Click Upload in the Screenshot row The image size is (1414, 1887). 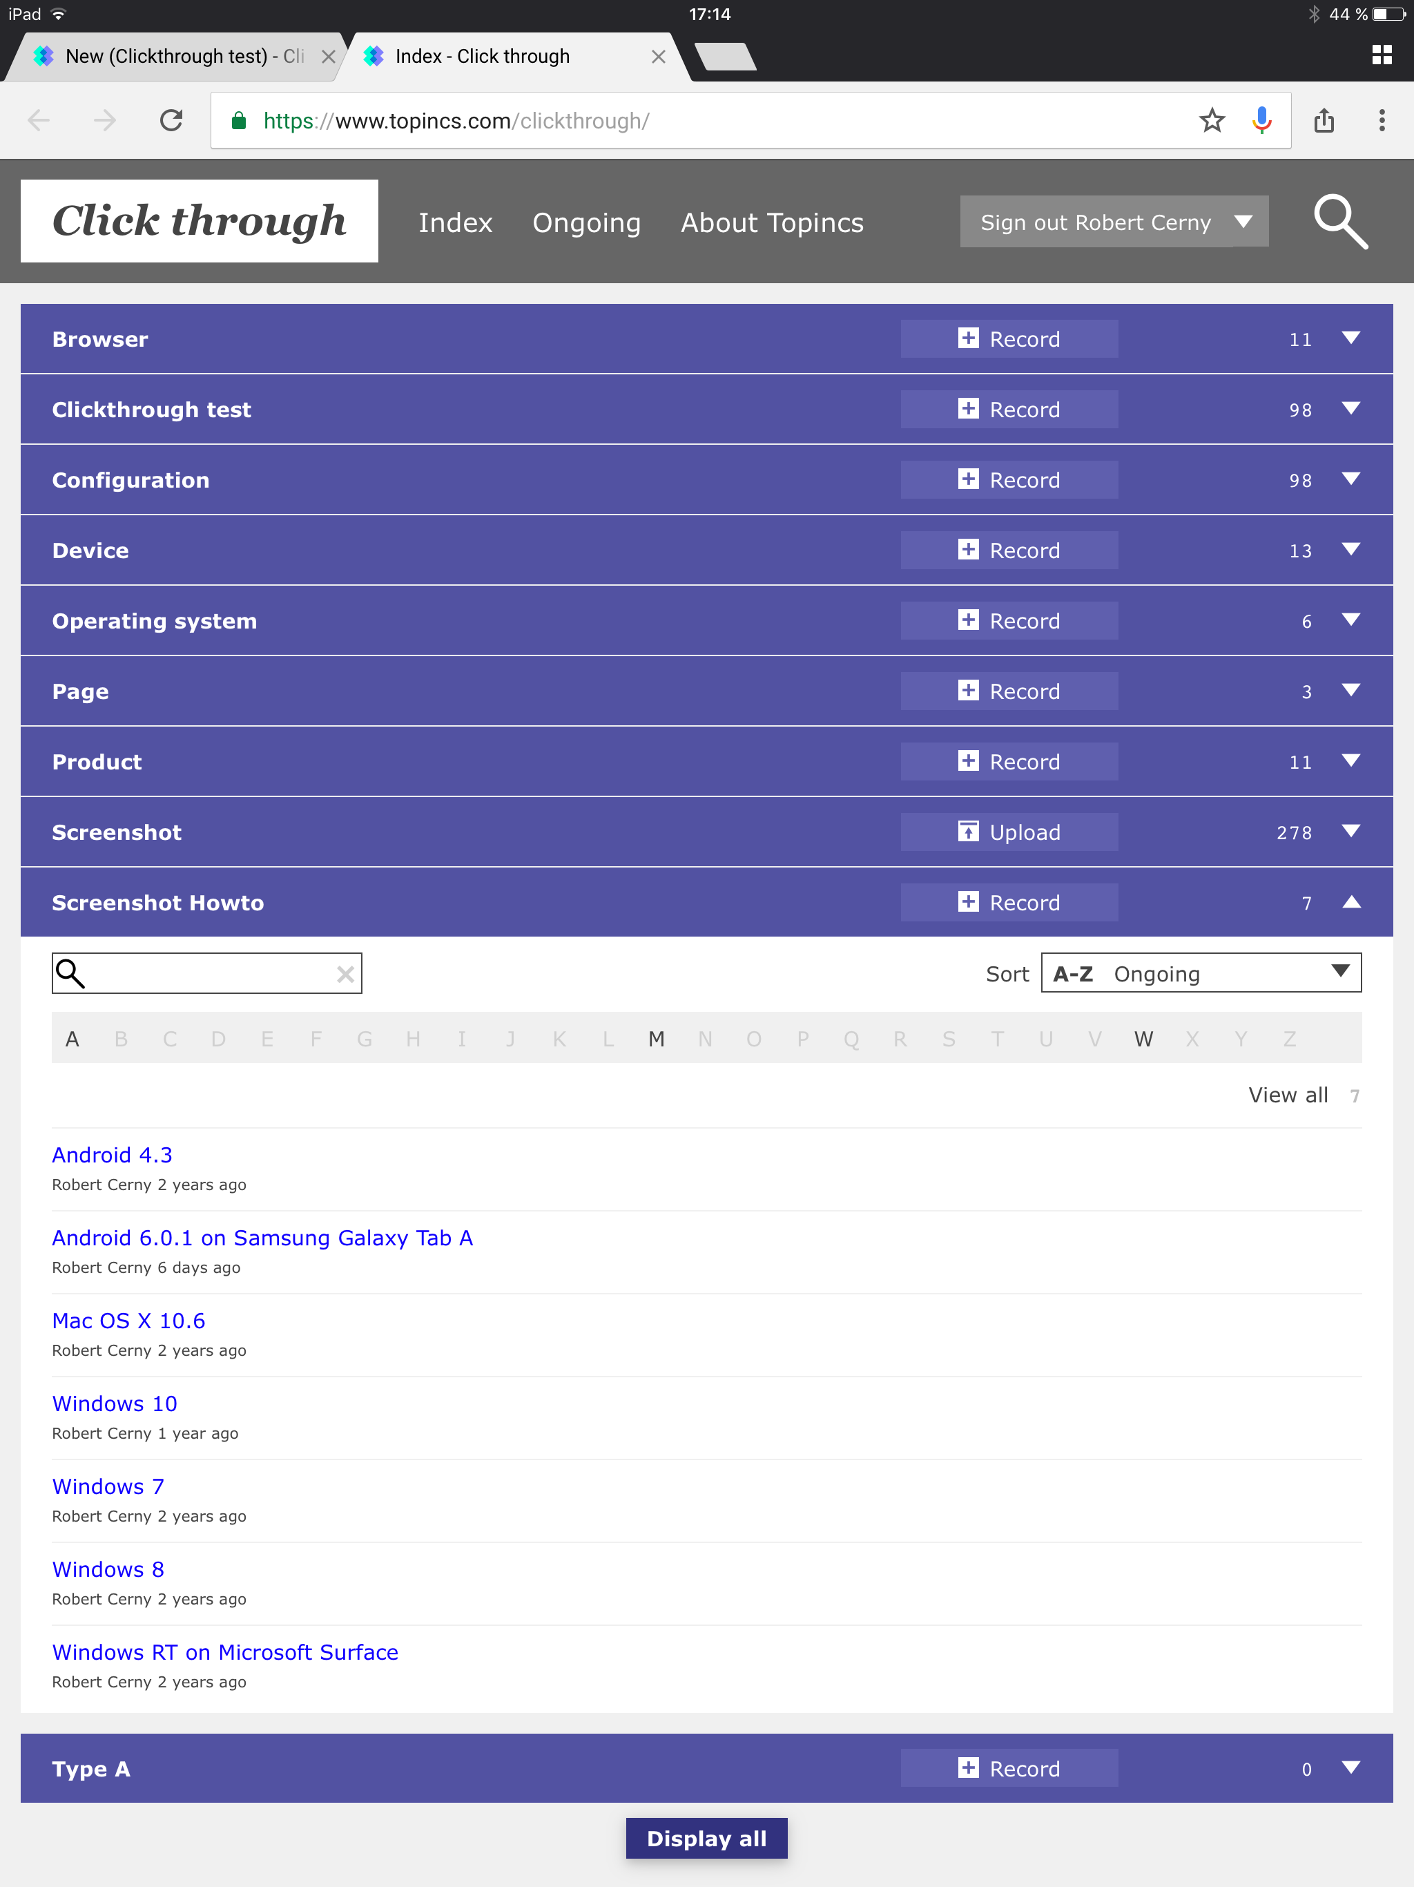[x=1009, y=832]
